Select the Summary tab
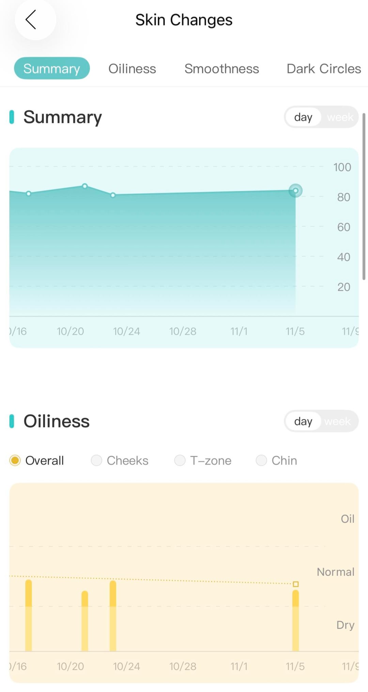368x692 pixels. [x=52, y=69]
